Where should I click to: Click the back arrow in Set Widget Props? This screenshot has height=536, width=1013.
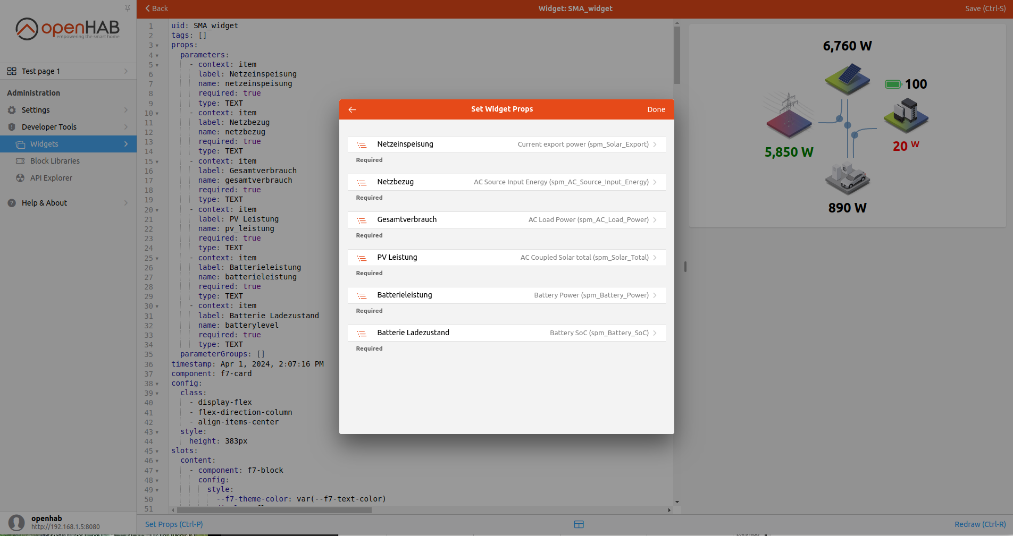point(352,109)
